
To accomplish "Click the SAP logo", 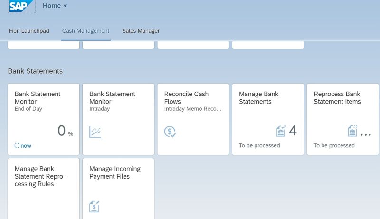I will (x=21, y=6).
